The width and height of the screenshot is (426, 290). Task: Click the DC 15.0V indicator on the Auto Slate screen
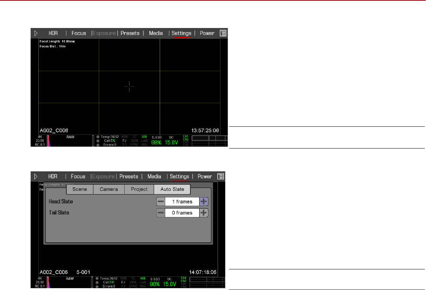pyautogui.click(x=170, y=282)
